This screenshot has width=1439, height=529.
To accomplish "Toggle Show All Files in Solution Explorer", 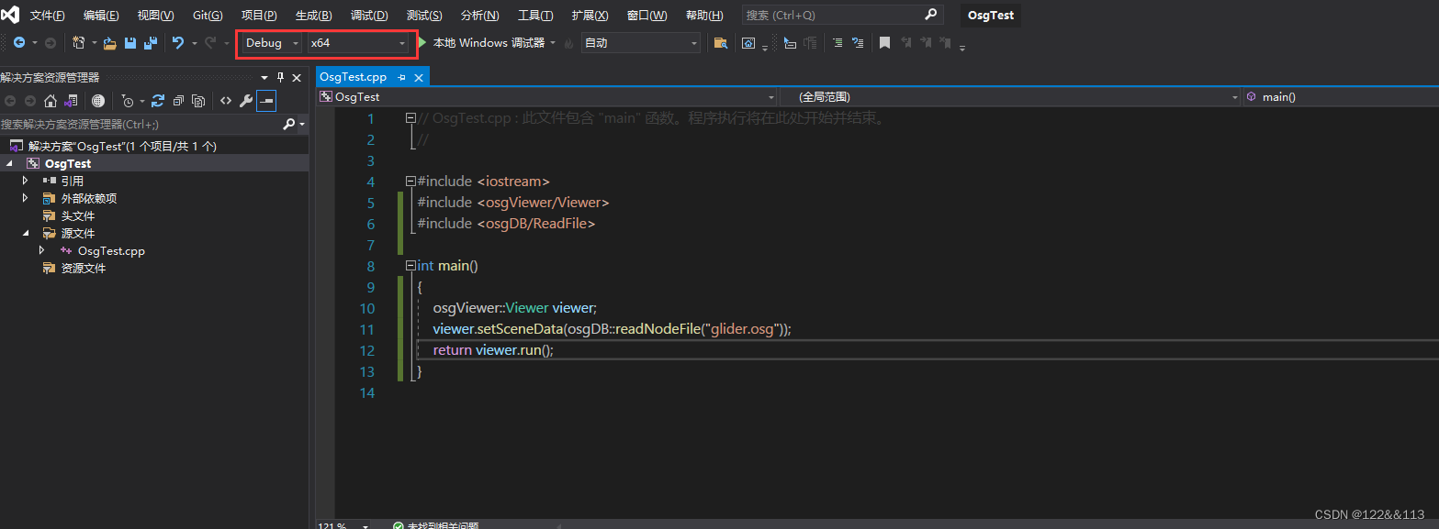I will coord(197,101).
